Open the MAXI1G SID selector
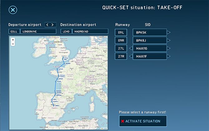Screen dimensions: 209x131 [150, 48]
